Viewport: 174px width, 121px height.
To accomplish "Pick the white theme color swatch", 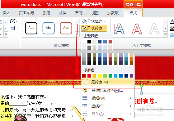I will coord(84,42).
